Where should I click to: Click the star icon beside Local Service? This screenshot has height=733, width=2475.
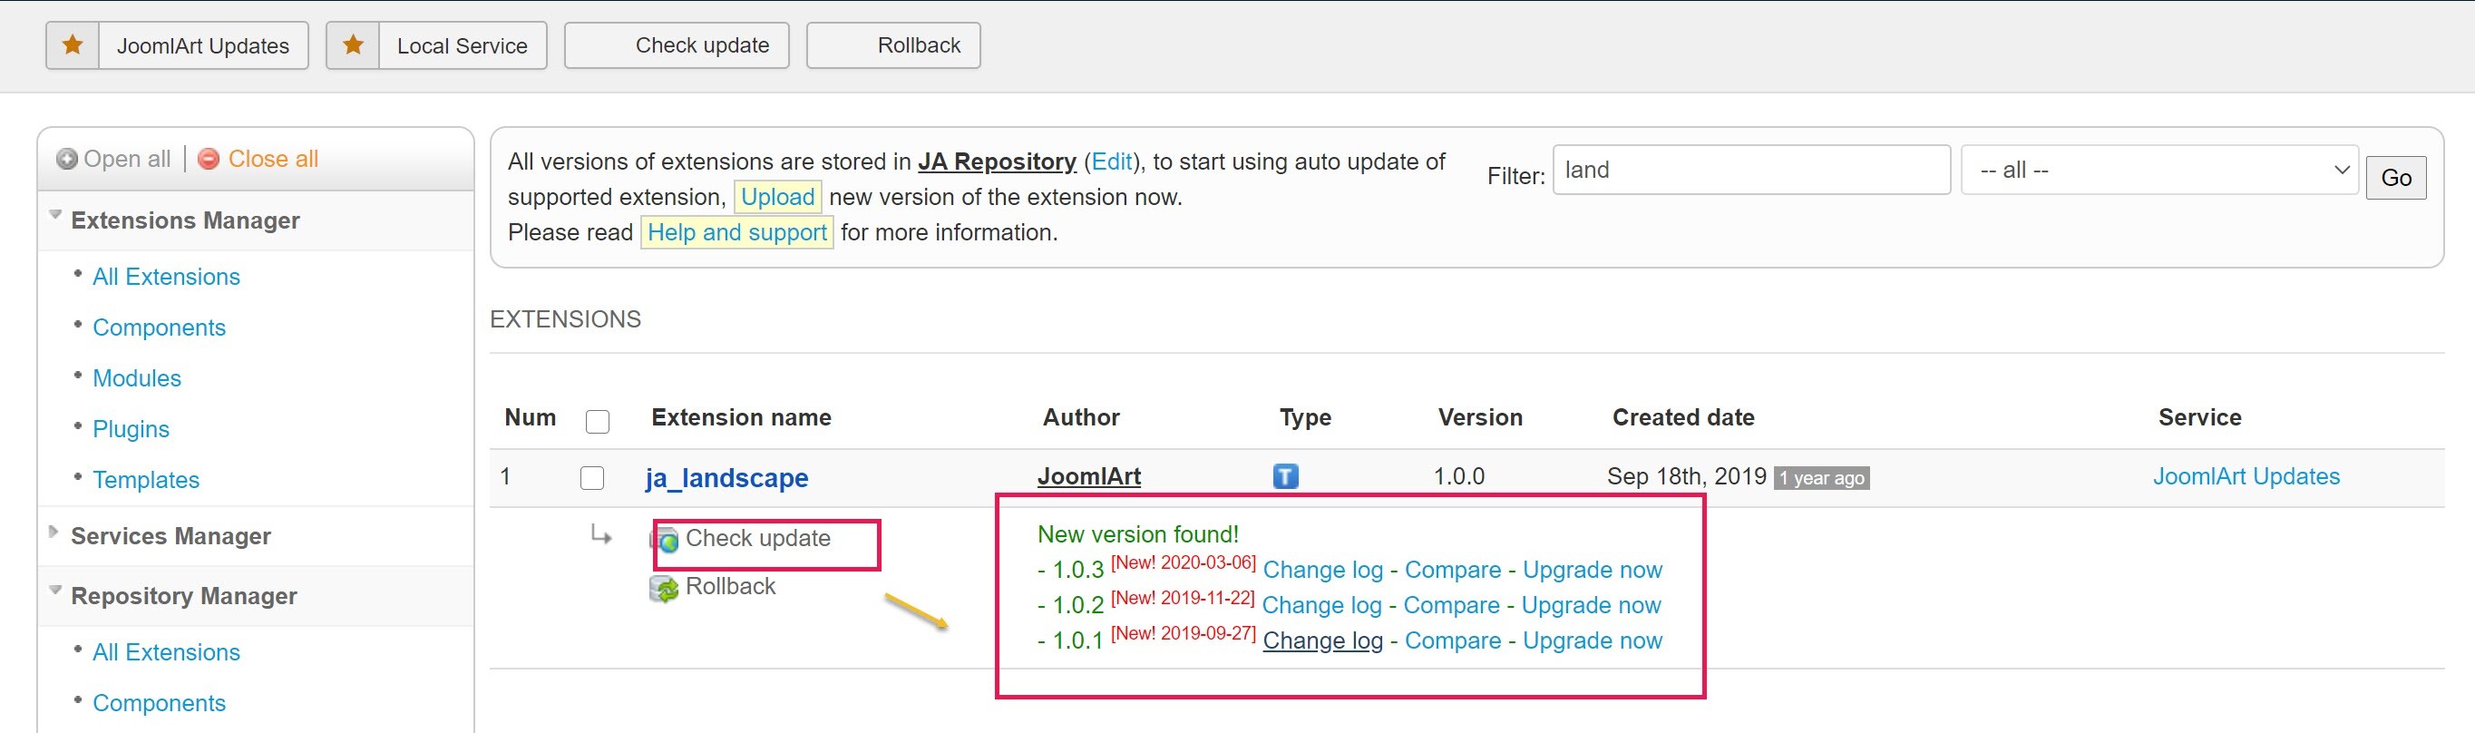point(354,45)
